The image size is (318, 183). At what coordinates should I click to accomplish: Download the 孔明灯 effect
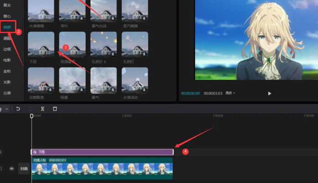pyautogui.click(x=144, y=54)
